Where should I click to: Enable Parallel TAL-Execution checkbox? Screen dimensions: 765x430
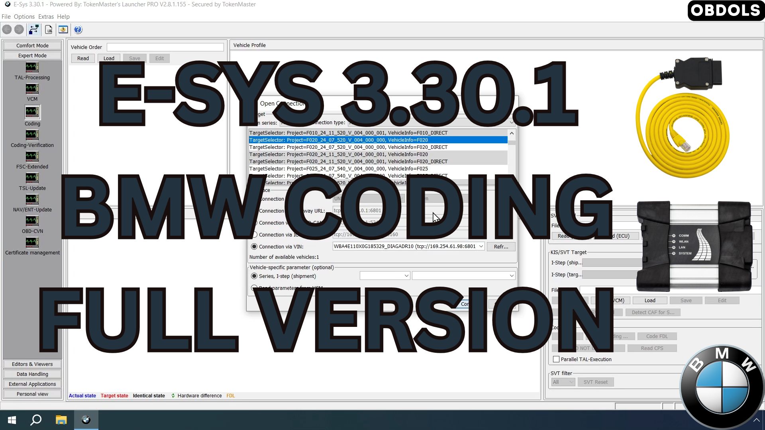556,359
